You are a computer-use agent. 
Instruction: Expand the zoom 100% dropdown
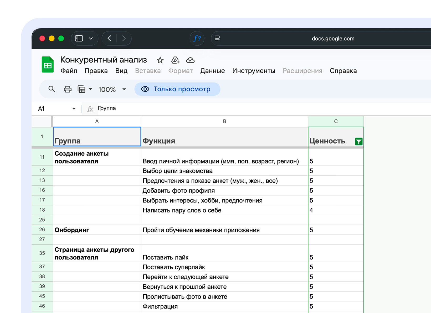click(x=112, y=89)
